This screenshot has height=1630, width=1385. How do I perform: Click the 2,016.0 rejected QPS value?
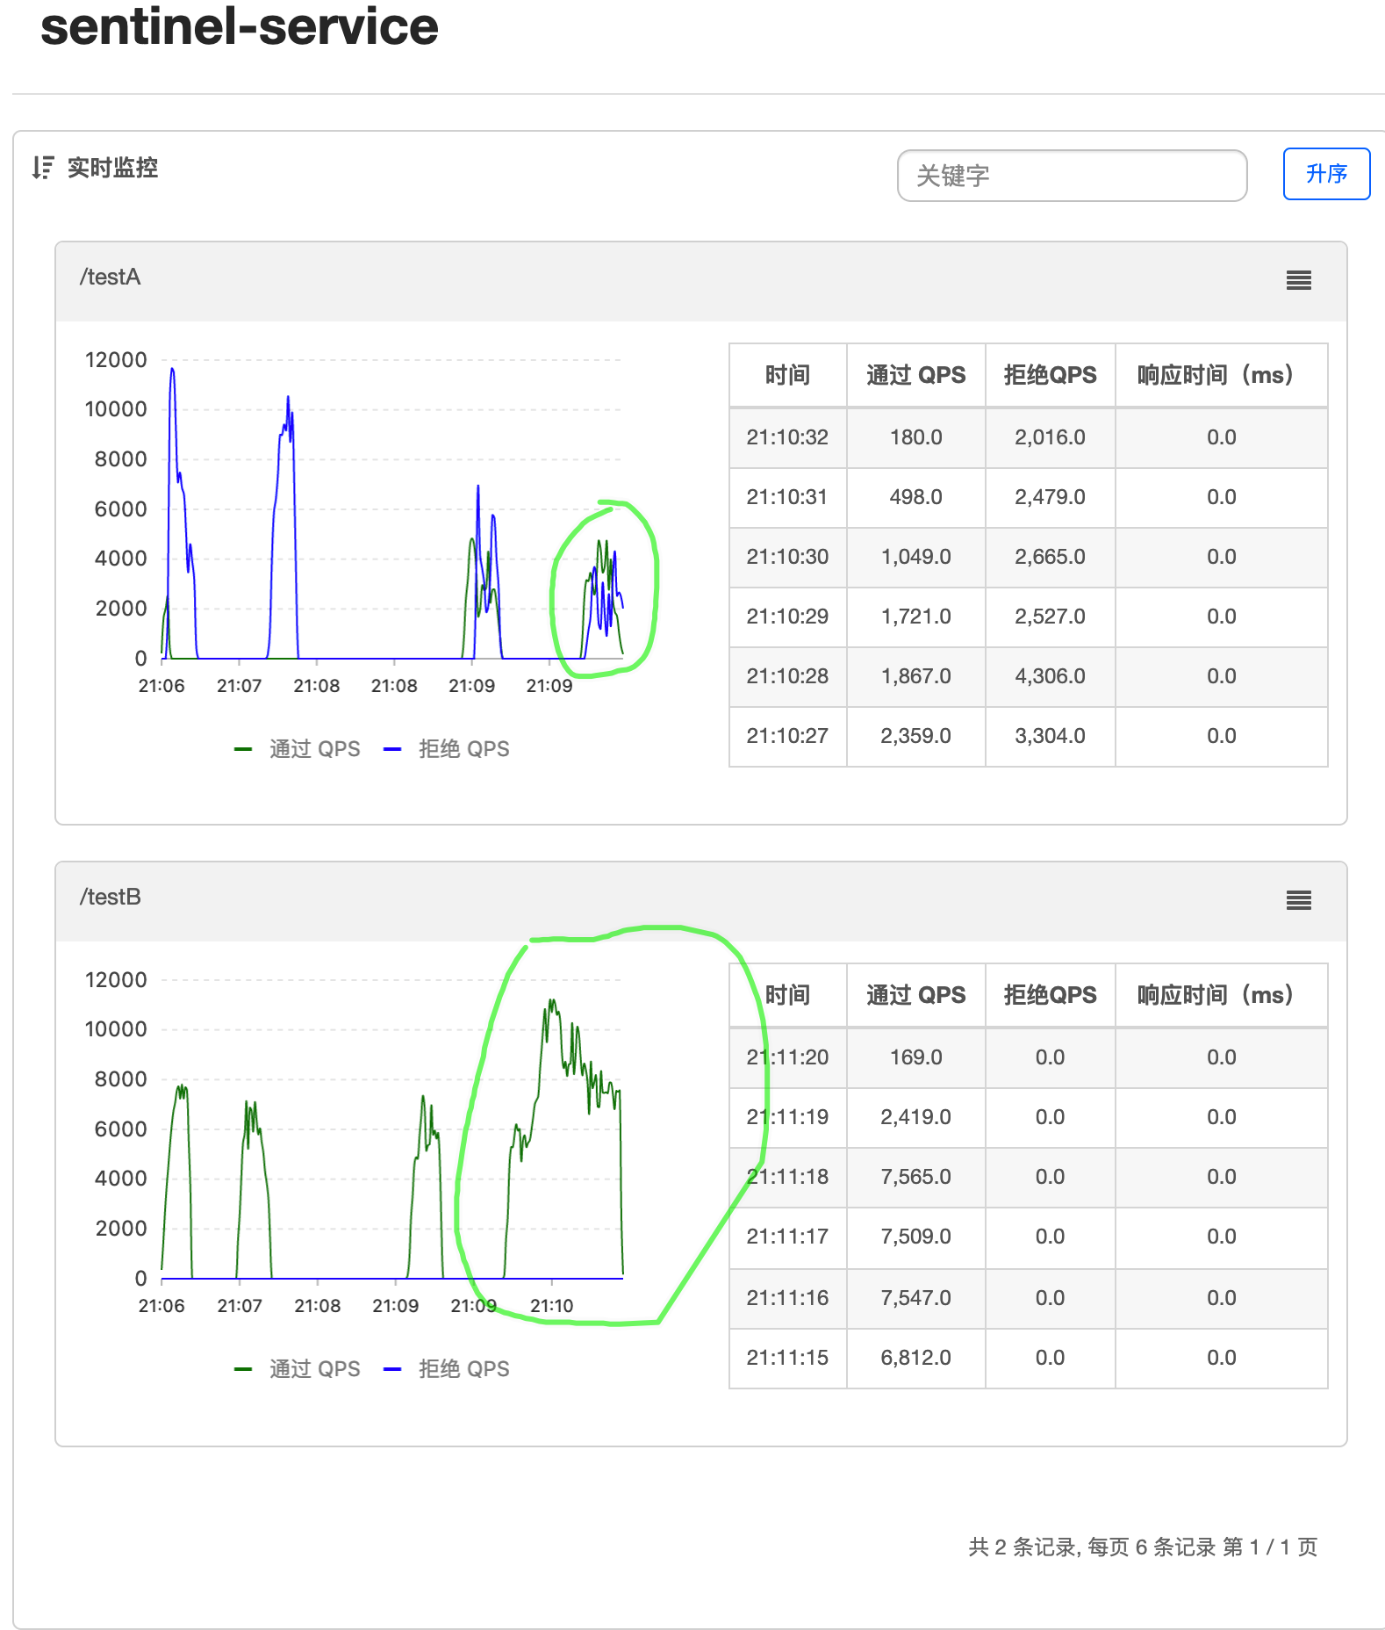point(1050,437)
